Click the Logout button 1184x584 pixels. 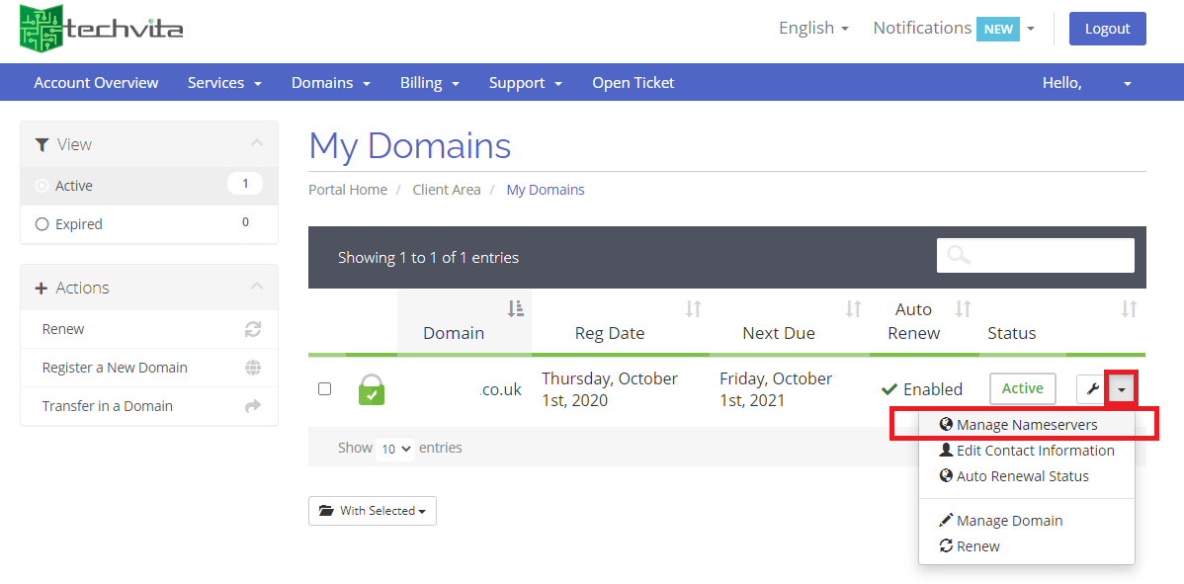click(1107, 29)
